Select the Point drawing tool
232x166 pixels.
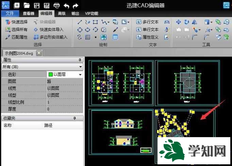96,37
